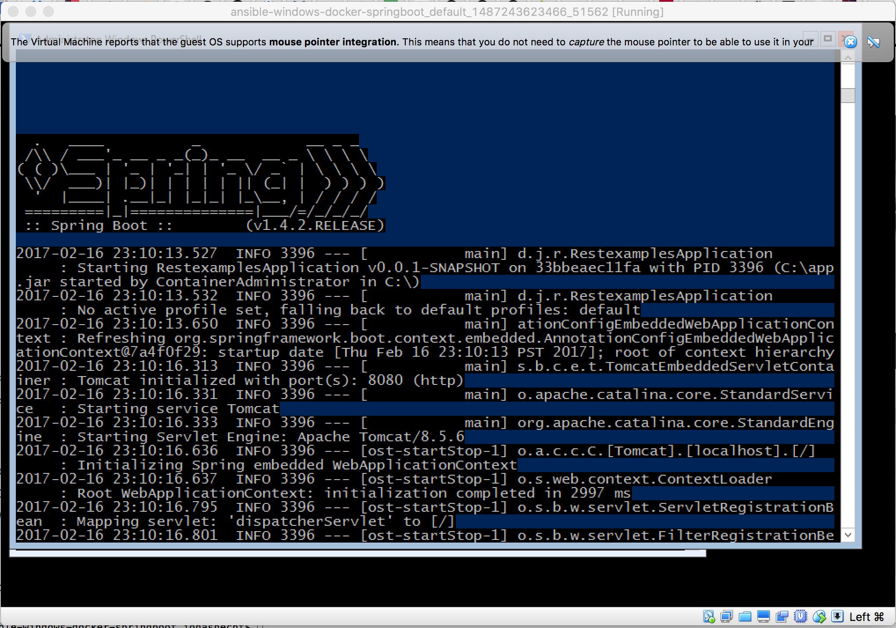Screen dimensions: 896x628
Task: Click the VM window yellow minimize button
Action: [x=31, y=12]
